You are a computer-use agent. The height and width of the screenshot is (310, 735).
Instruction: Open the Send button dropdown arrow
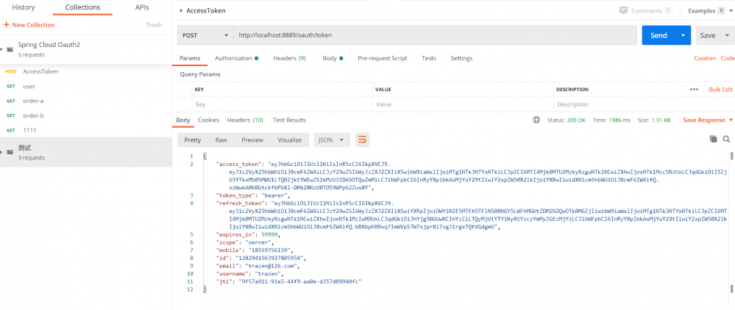click(683, 35)
